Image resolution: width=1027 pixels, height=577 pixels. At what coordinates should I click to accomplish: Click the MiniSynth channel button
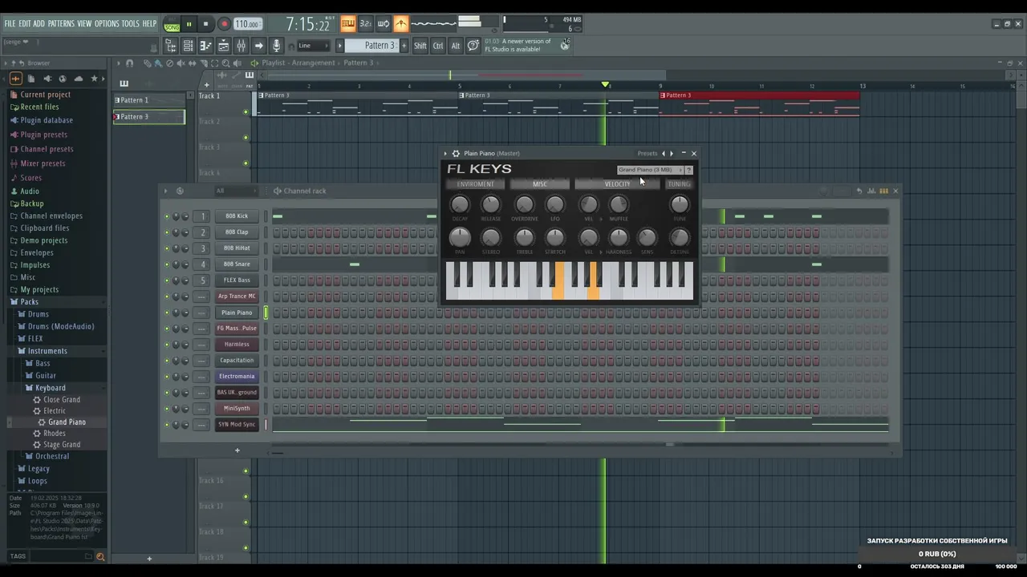point(237,409)
